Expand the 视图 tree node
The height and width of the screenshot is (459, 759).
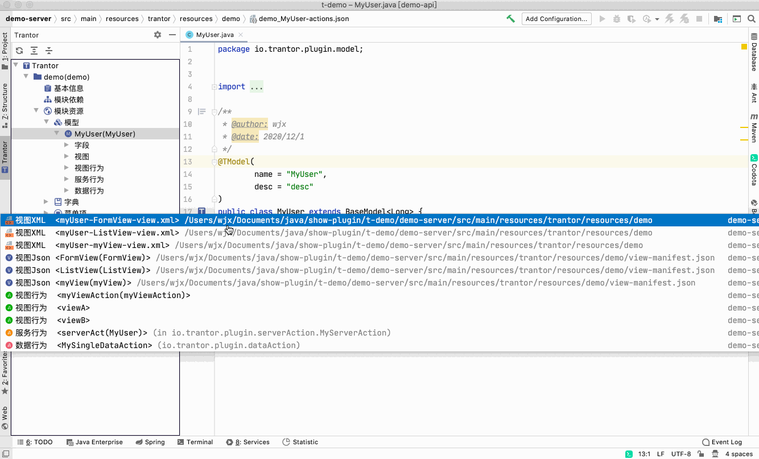coord(67,156)
